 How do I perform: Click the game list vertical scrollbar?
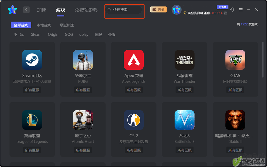click(x=263, y=59)
